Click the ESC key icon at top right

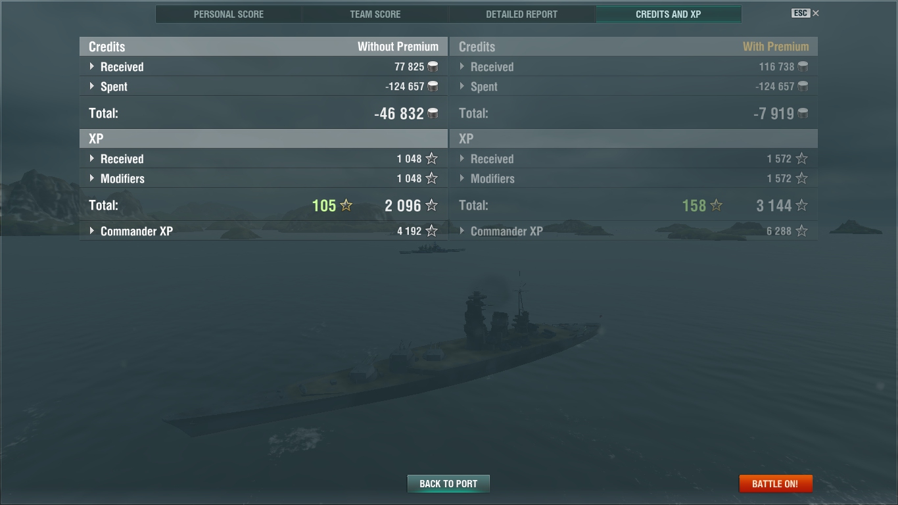click(x=801, y=13)
